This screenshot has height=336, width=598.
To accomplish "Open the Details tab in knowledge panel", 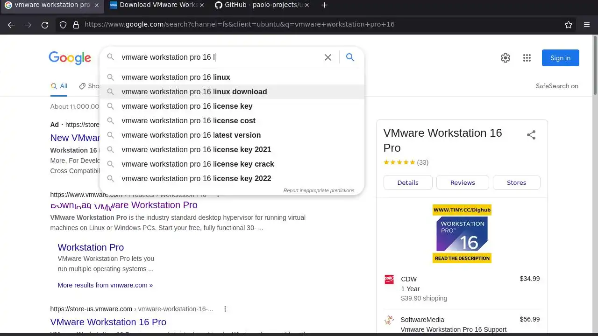I will tap(408, 182).
